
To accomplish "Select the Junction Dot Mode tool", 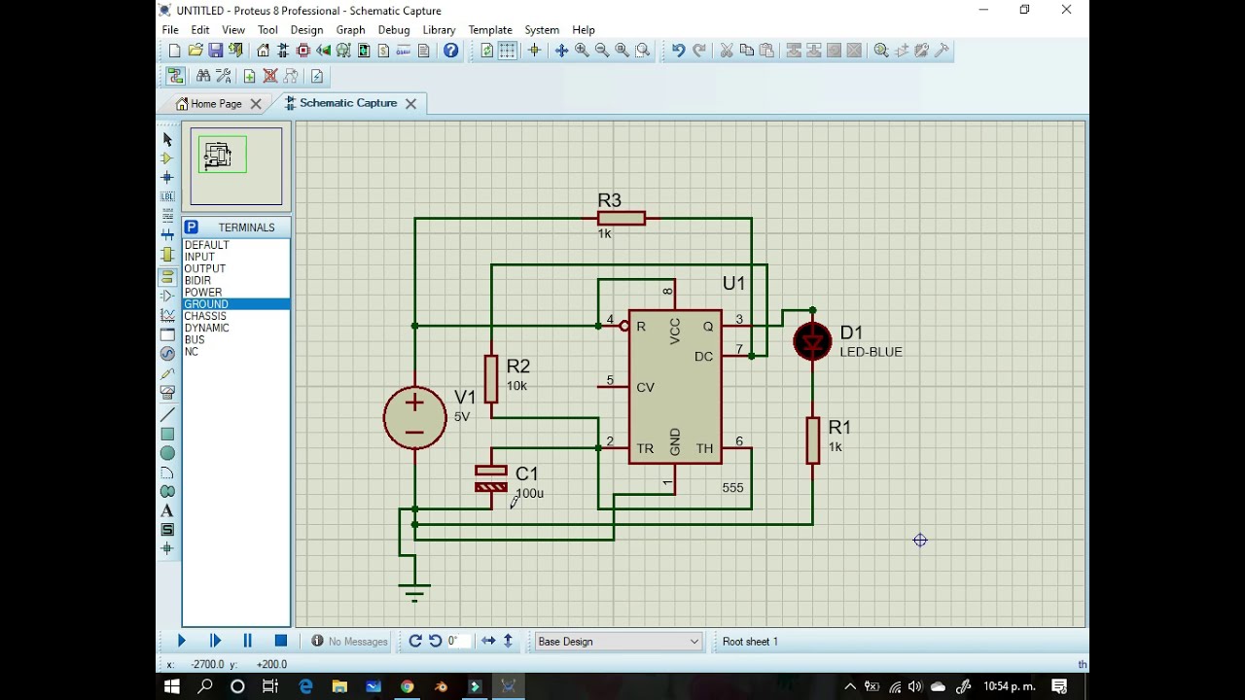I will (x=167, y=178).
